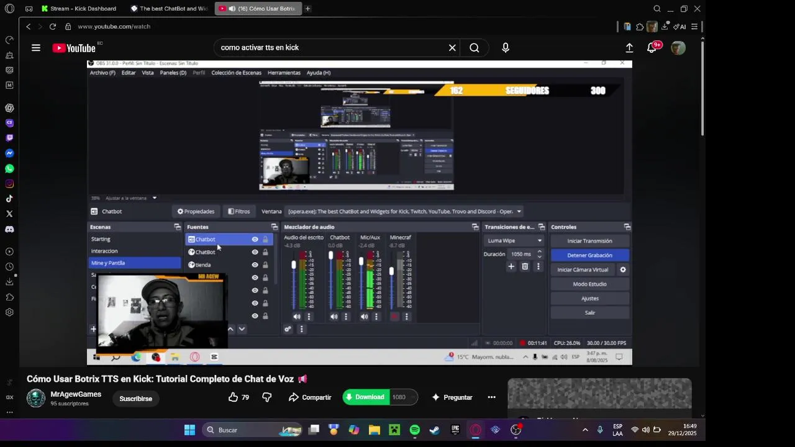Screen dimensions: 795x447
Task: Open Steam from the Windows taskbar
Action: point(435,430)
